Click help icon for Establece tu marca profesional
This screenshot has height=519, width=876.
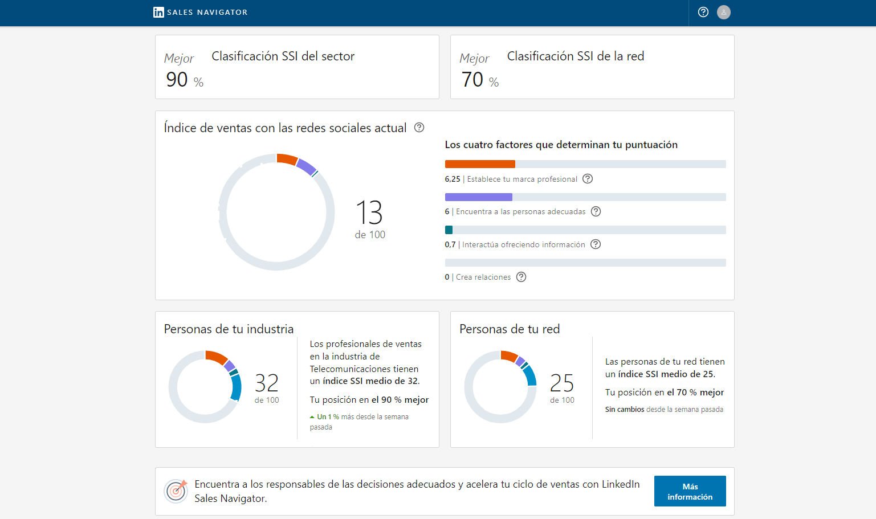[x=588, y=179]
